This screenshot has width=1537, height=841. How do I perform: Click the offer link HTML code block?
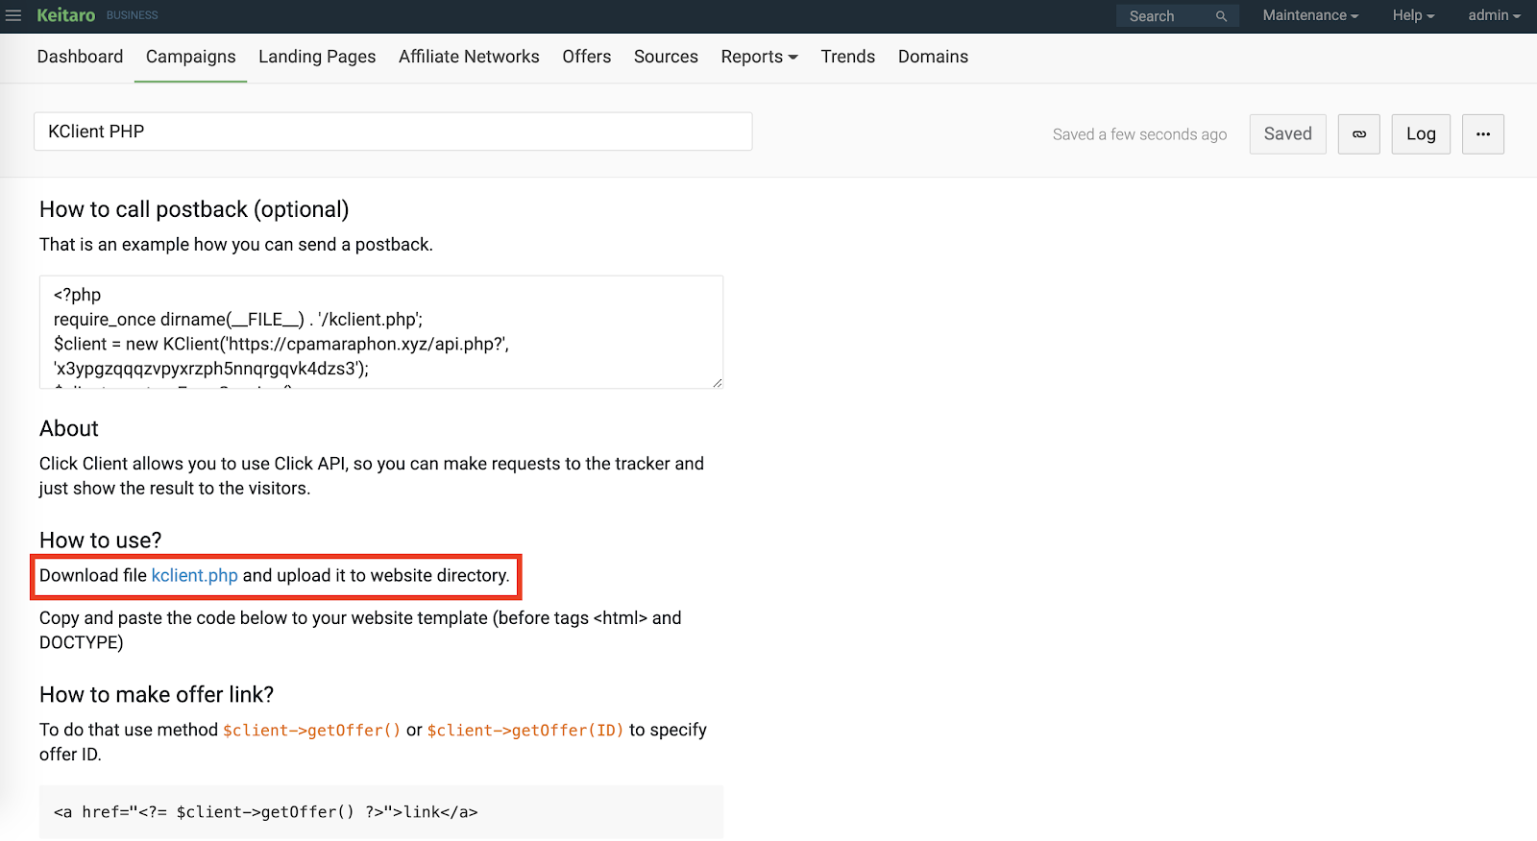click(381, 812)
